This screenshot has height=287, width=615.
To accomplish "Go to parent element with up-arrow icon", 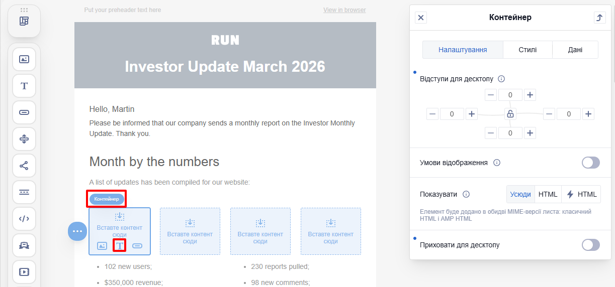I will coord(599,18).
